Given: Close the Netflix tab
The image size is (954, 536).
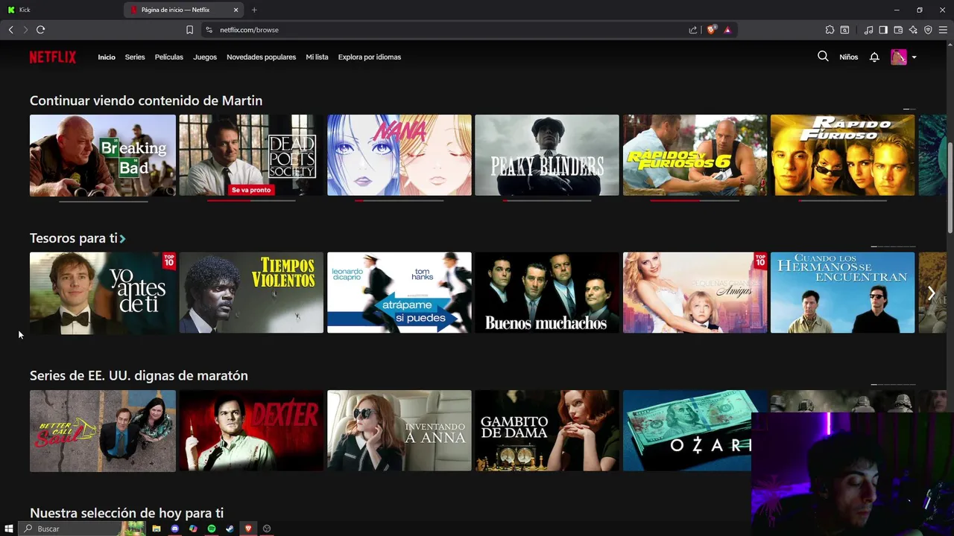Looking at the screenshot, I should coord(236,10).
